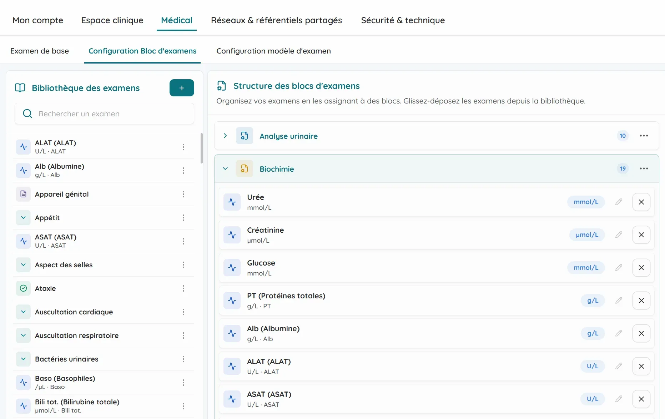
Task: Remove Glucose from Biochimie block
Action: click(641, 268)
